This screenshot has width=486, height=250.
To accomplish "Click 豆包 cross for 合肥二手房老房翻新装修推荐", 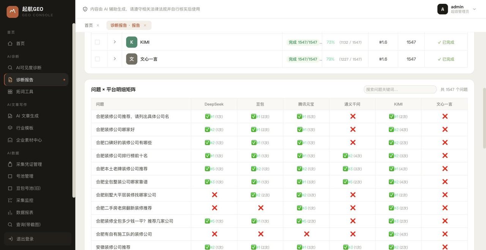I will coord(261,208).
